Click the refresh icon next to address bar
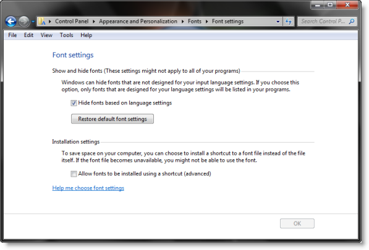Screen dimensions: 369x250 point(289,22)
